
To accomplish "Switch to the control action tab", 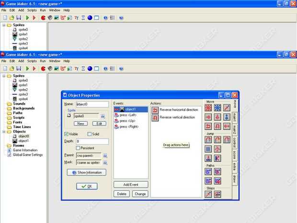I will click(235, 142).
